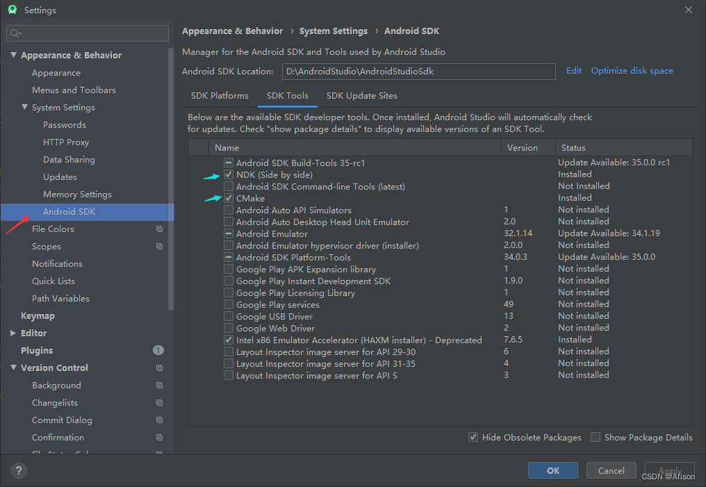Expand the Editor tree node
Viewport: 706px width, 487px height.
[x=13, y=333]
